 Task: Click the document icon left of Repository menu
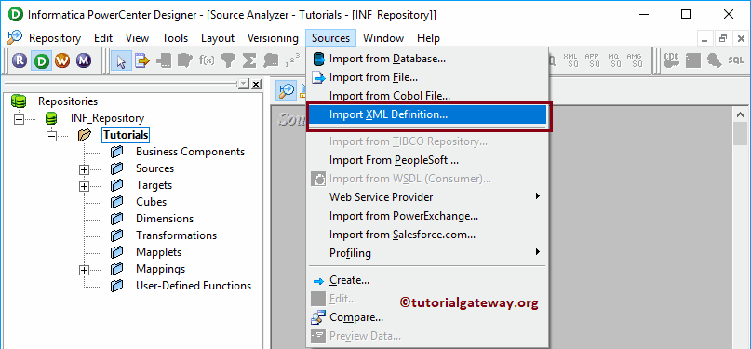click(x=15, y=37)
